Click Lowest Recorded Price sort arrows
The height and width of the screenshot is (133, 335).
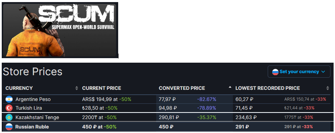click(328, 88)
